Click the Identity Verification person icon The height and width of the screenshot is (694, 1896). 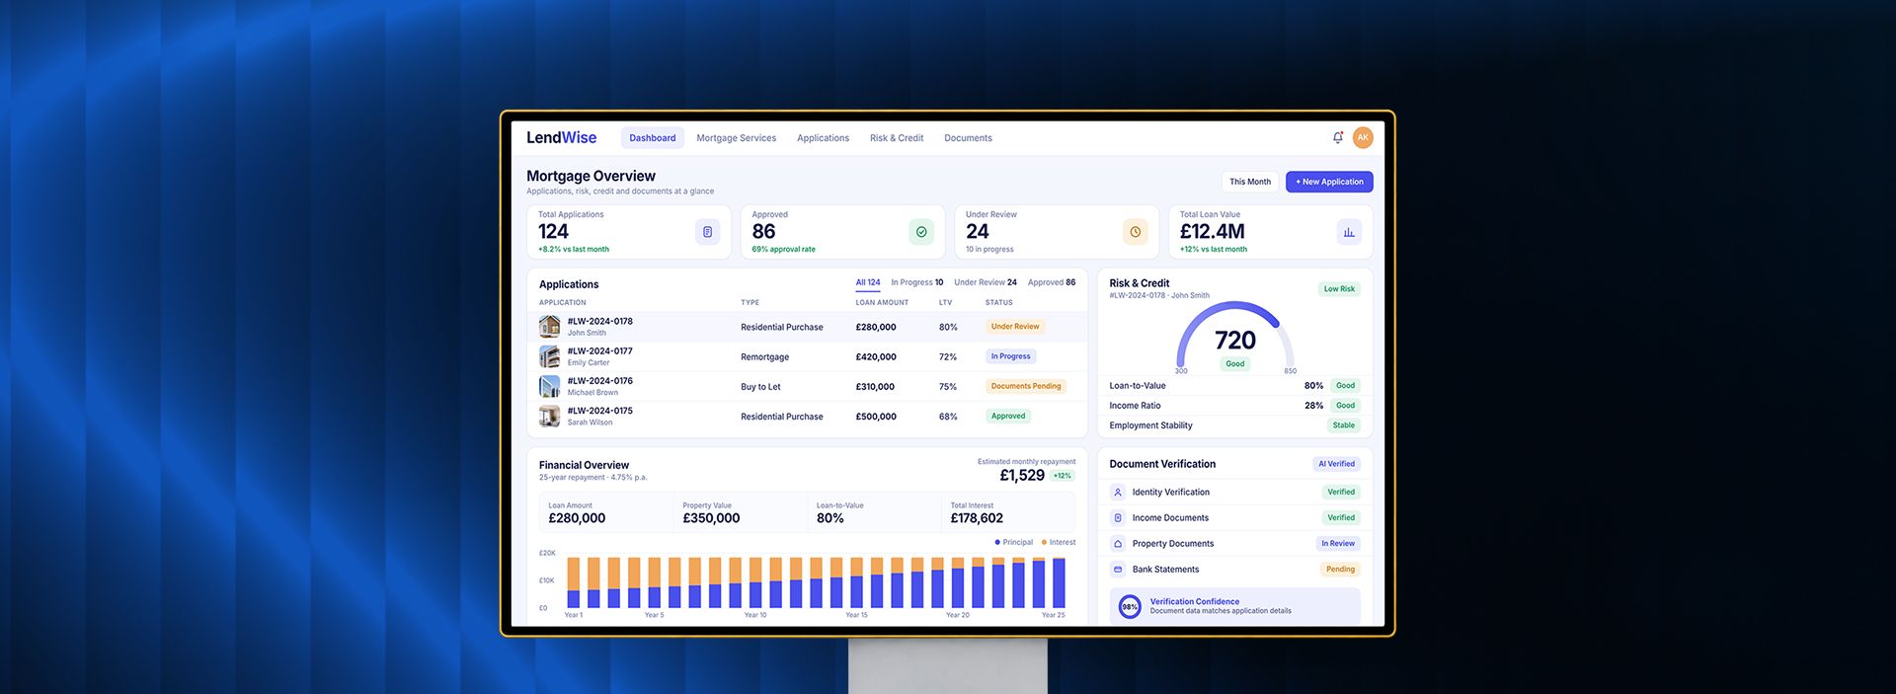[1118, 492]
